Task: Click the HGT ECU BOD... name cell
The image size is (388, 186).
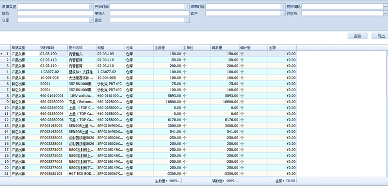Action: (x=82, y=174)
